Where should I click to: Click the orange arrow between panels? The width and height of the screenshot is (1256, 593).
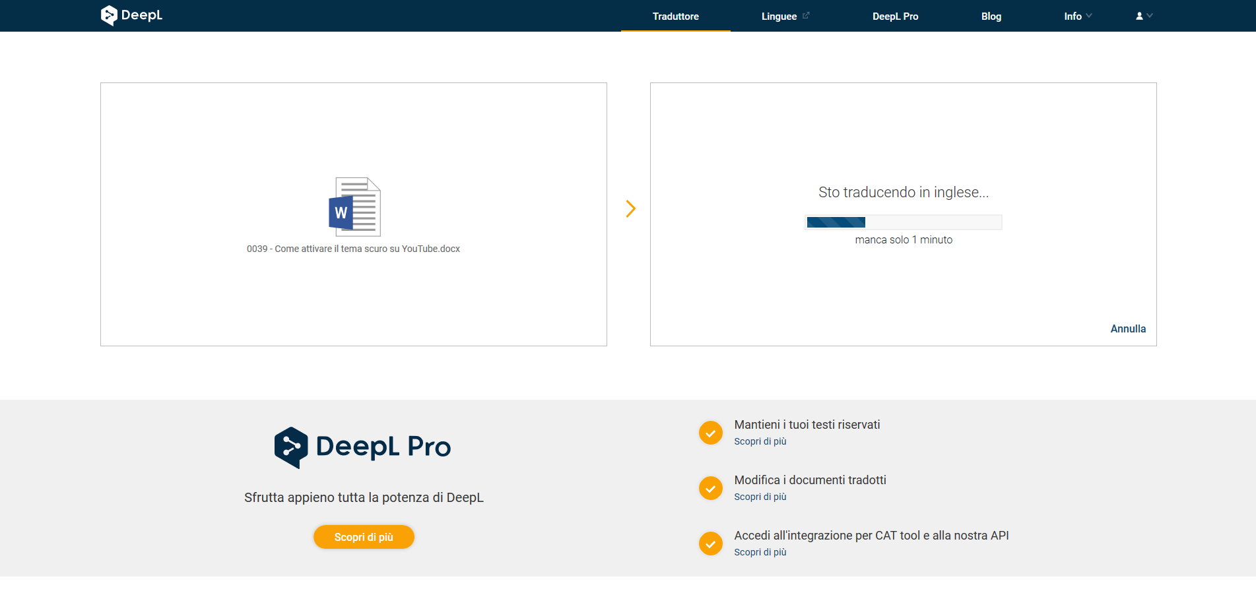pos(630,209)
